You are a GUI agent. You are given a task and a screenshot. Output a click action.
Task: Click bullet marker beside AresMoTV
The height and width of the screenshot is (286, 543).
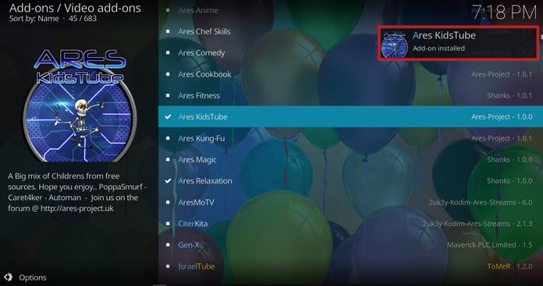coord(168,202)
